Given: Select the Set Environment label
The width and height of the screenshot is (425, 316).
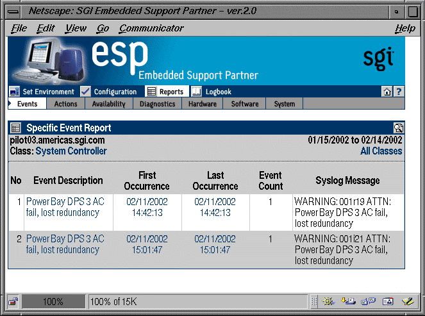Looking at the screenshot, I should pos(48,92).
